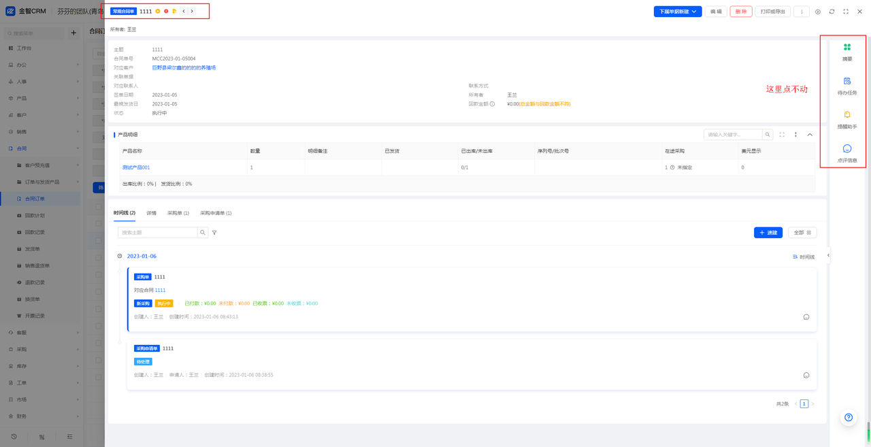Expand 客户 in the sidebar

click(x=41, y=115)
